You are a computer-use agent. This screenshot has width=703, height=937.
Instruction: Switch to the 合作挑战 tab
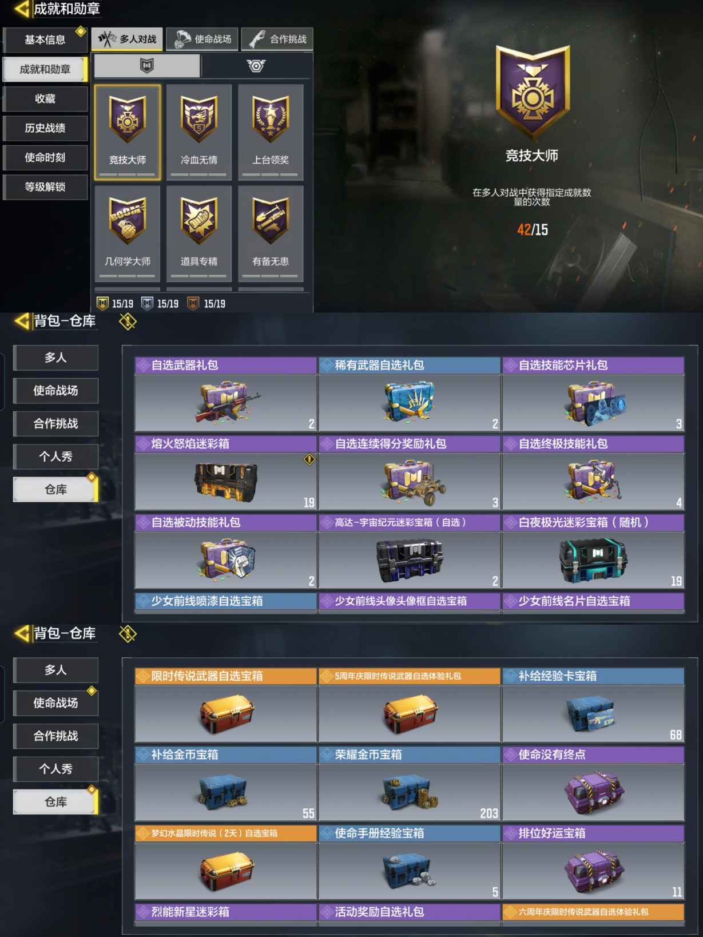click(x=277, y=39)
